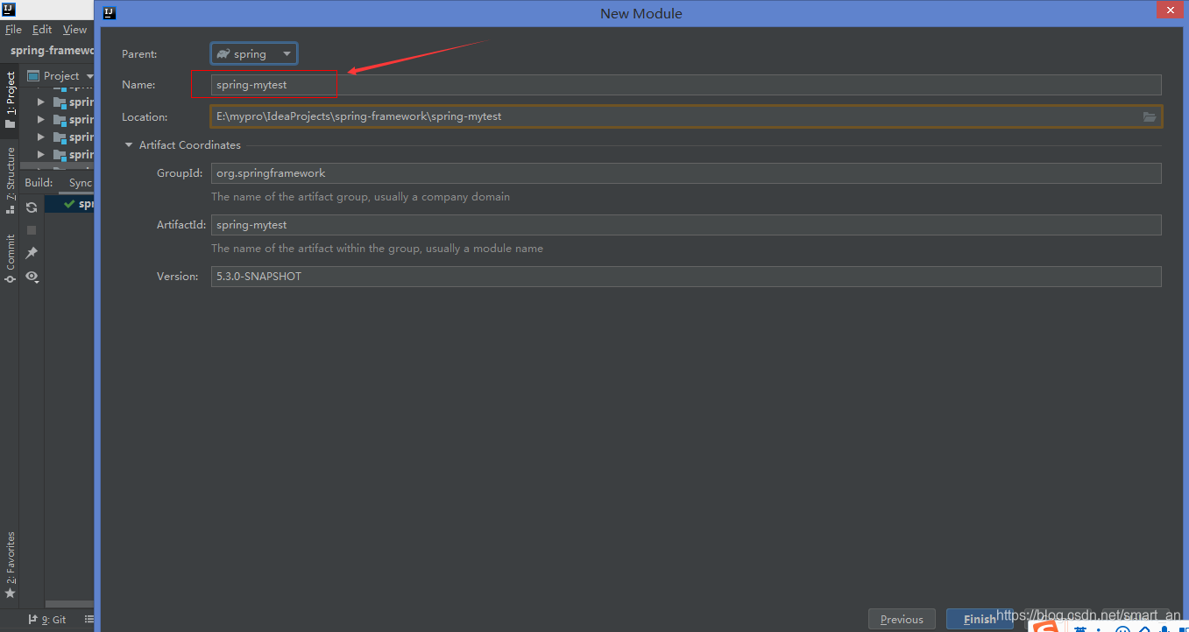Select the Sync tab in Build panel
Image resolution: width=1189 pixels, height=632 pixels.
tap(81, 183)
